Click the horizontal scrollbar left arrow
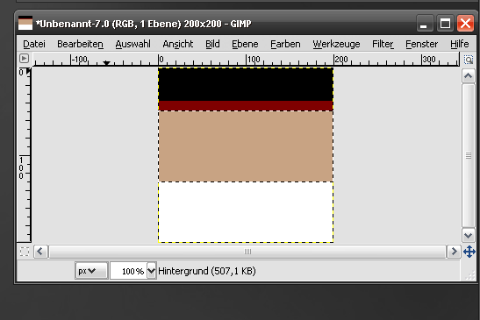480x320 pixels. point(40,252)
